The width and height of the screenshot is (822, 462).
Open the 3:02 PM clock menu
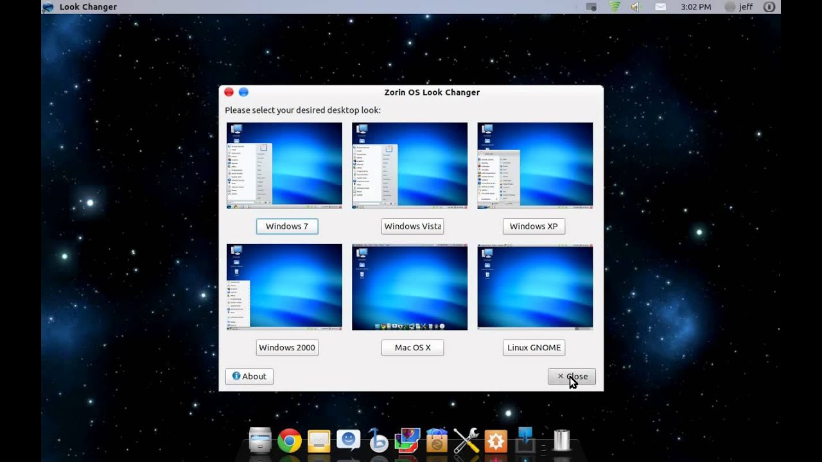[695, 7]
